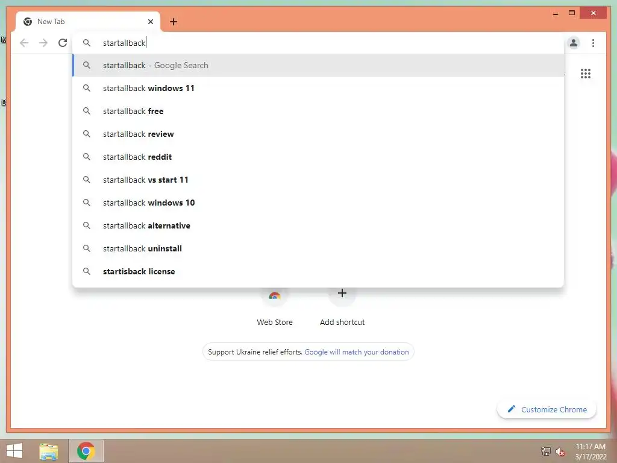Screen dimensions: 617x463
Task: Choose suggestion startallback alternative
Action: [x=318, y=225]
